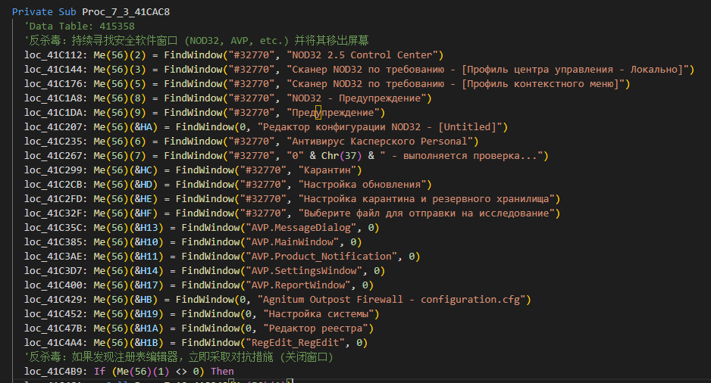The image size is (711, 383).
Task: Click the line label loc_41C176
Action: 56,84
